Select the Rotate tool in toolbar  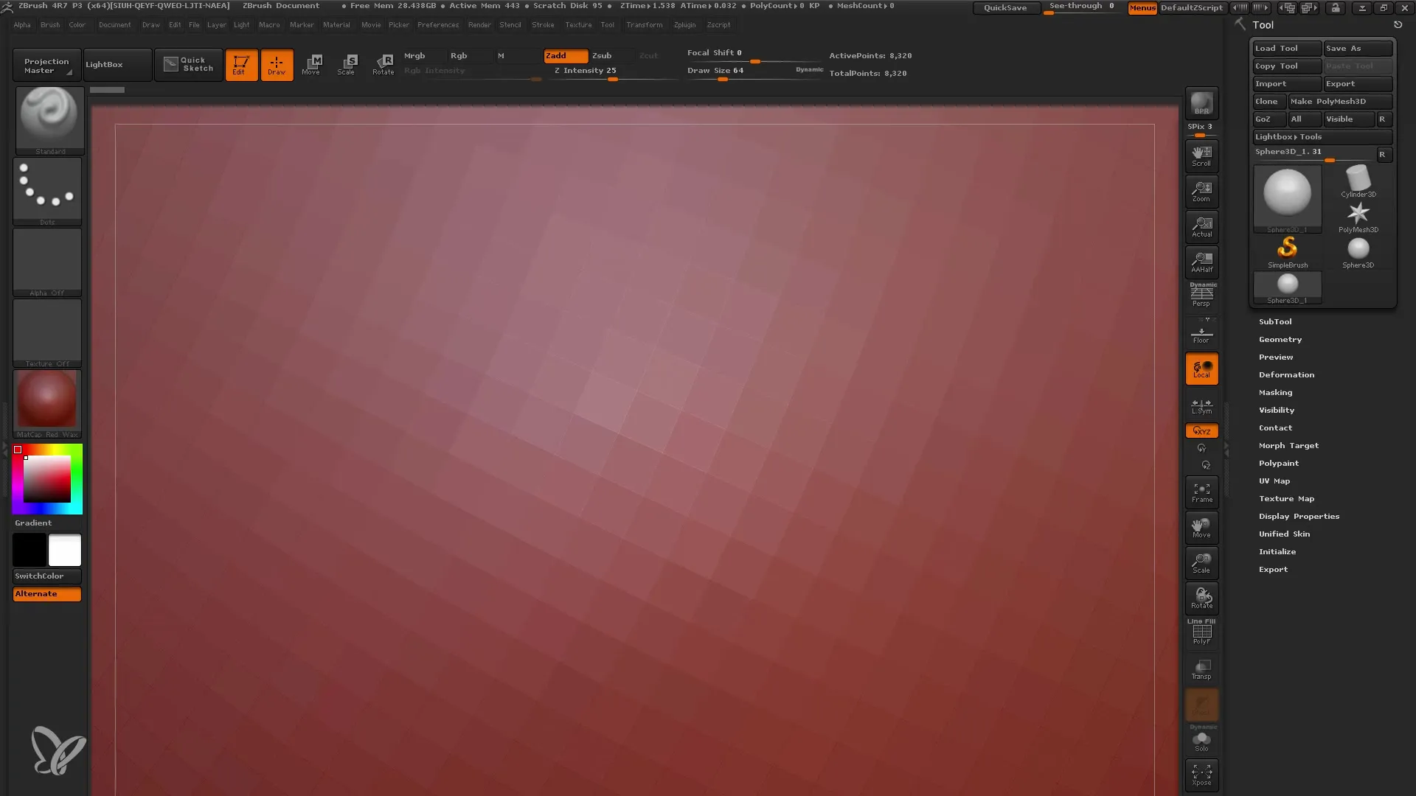point(385,64)
